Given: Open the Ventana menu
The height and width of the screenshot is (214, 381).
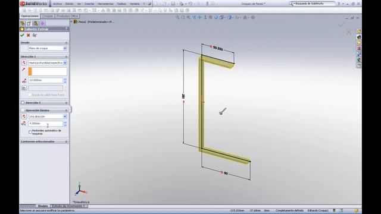Looking at the screenshot, I should 135,4.
